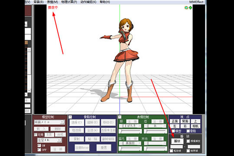
Task: Click the 相机 (camera) view button
Action: 195,126
